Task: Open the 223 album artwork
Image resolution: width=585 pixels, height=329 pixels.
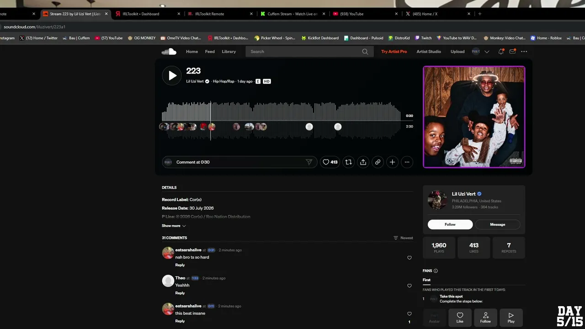Action: click(474, 117)
